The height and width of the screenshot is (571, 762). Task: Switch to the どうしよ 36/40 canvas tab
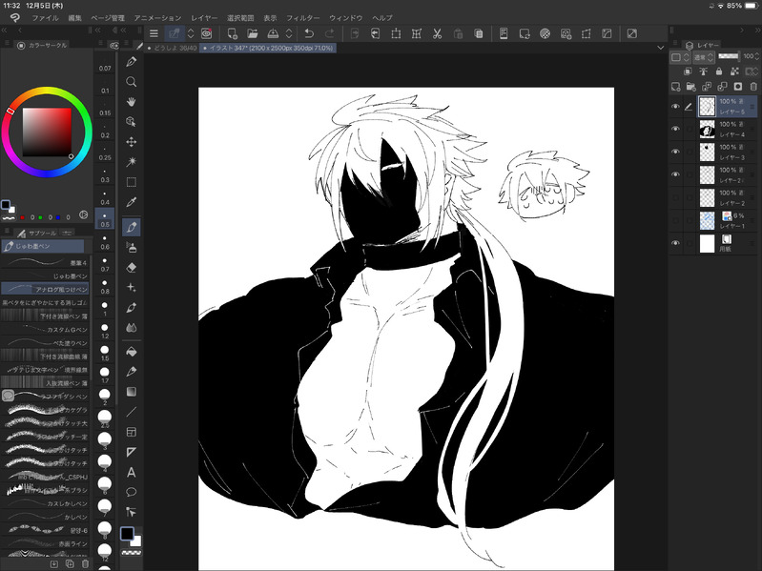click(x=173, y=48)
